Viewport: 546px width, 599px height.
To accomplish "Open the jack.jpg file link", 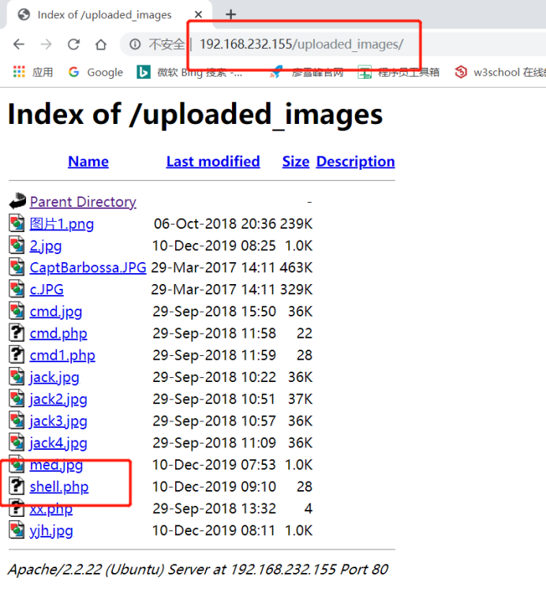I will point(54,377).
